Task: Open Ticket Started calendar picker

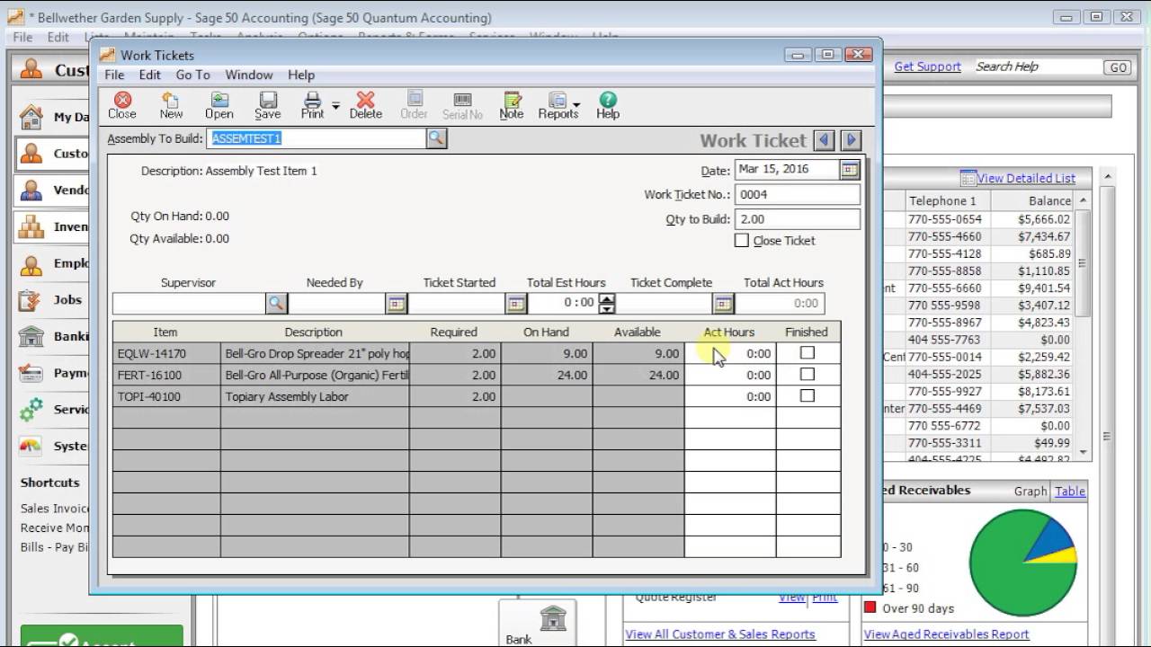Action: (515, 304)
